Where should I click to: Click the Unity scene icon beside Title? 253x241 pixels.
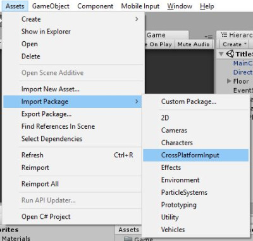point(230,54)
